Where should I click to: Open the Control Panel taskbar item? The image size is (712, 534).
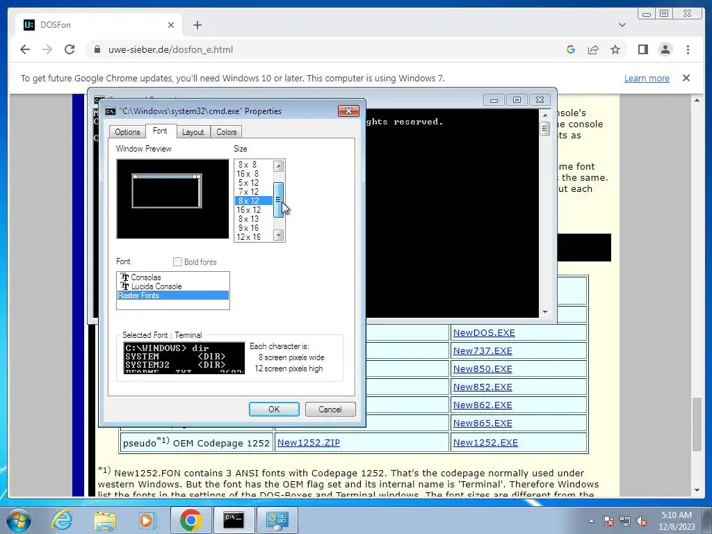tap(277, 520)
